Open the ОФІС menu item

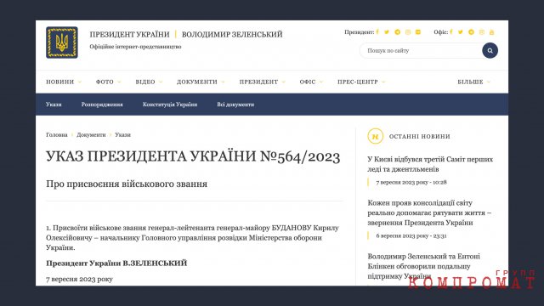click(x=308, y=82)
